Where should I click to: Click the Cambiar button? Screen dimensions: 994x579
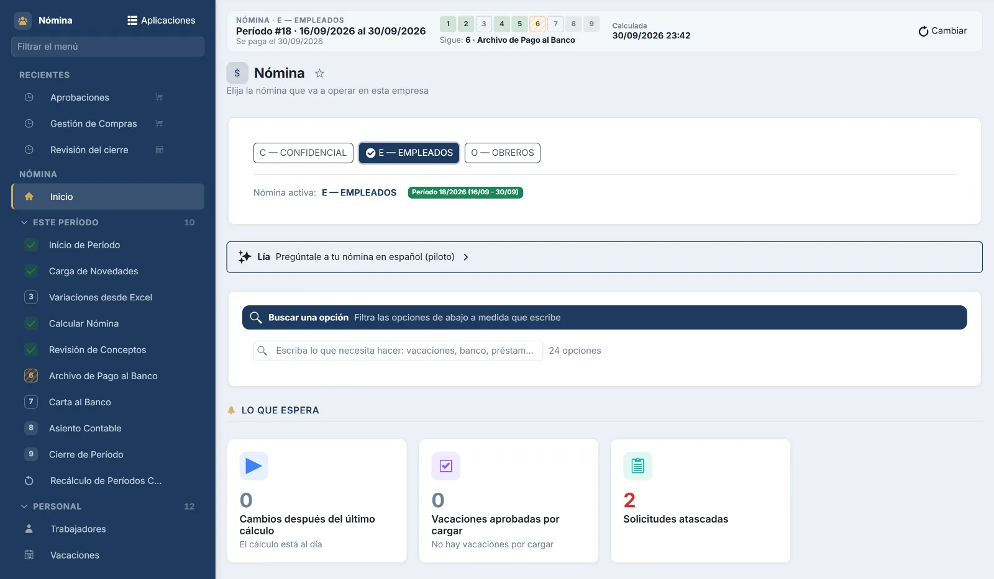pos(942,31)
